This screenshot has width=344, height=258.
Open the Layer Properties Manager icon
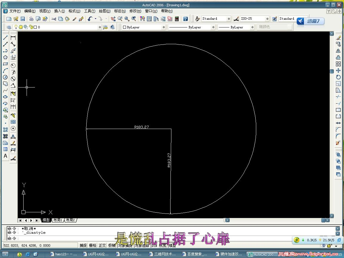(9, 27)
